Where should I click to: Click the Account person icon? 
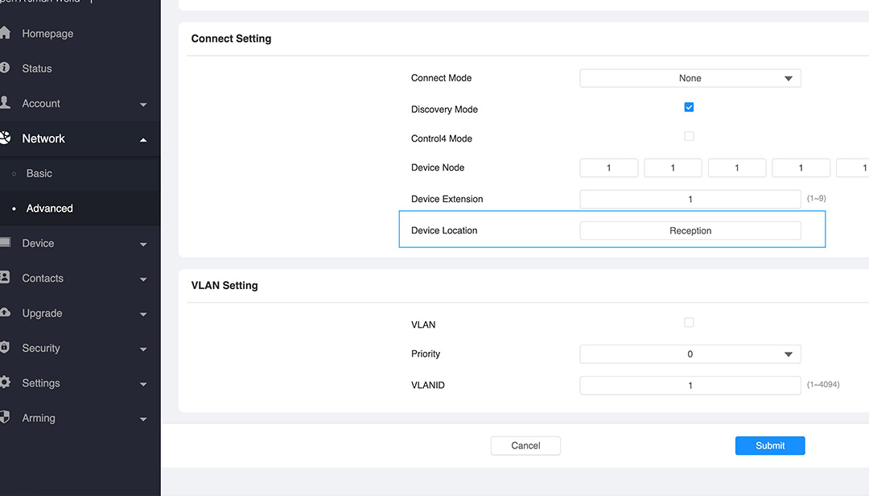pyautogui.click(x=4, y=103)
